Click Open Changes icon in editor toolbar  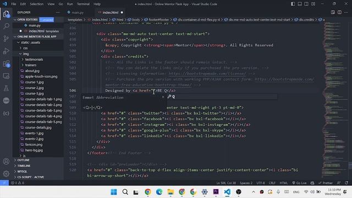(x=333, y=12)
